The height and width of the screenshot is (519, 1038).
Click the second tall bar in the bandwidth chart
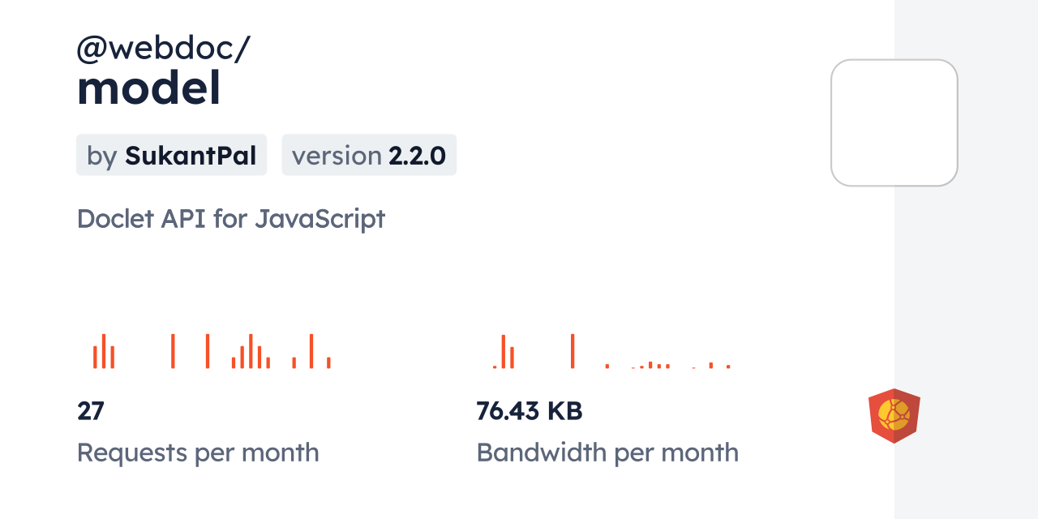(573, 351)
